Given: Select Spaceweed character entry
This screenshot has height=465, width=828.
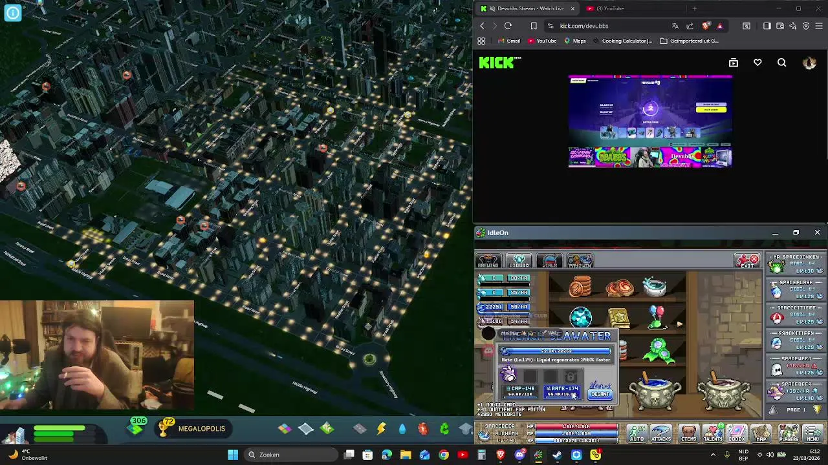Looking at the screenshot, I should tap(795, 366).
